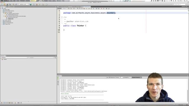Click the Stop Macro Recording icon

point(104,9)
